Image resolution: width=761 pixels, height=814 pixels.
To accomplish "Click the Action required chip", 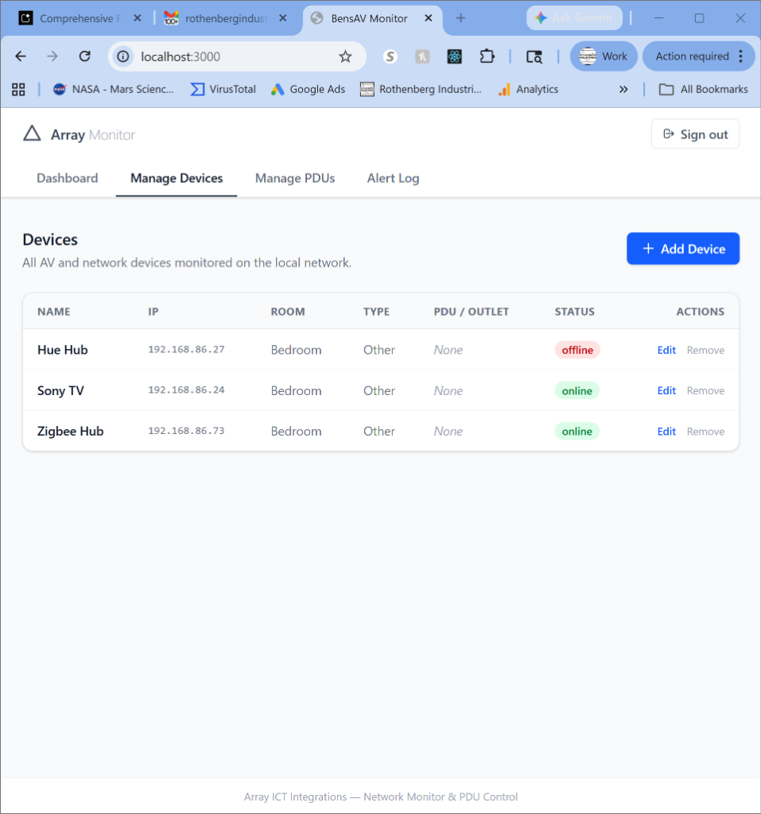I will pos(692,56).
